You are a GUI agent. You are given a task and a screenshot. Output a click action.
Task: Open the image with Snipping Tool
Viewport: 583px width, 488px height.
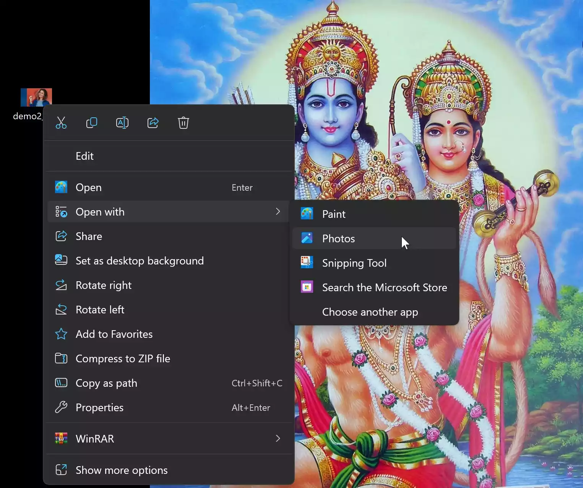[x=374, y=263]
